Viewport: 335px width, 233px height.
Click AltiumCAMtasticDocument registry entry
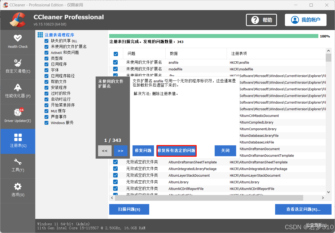259,116
